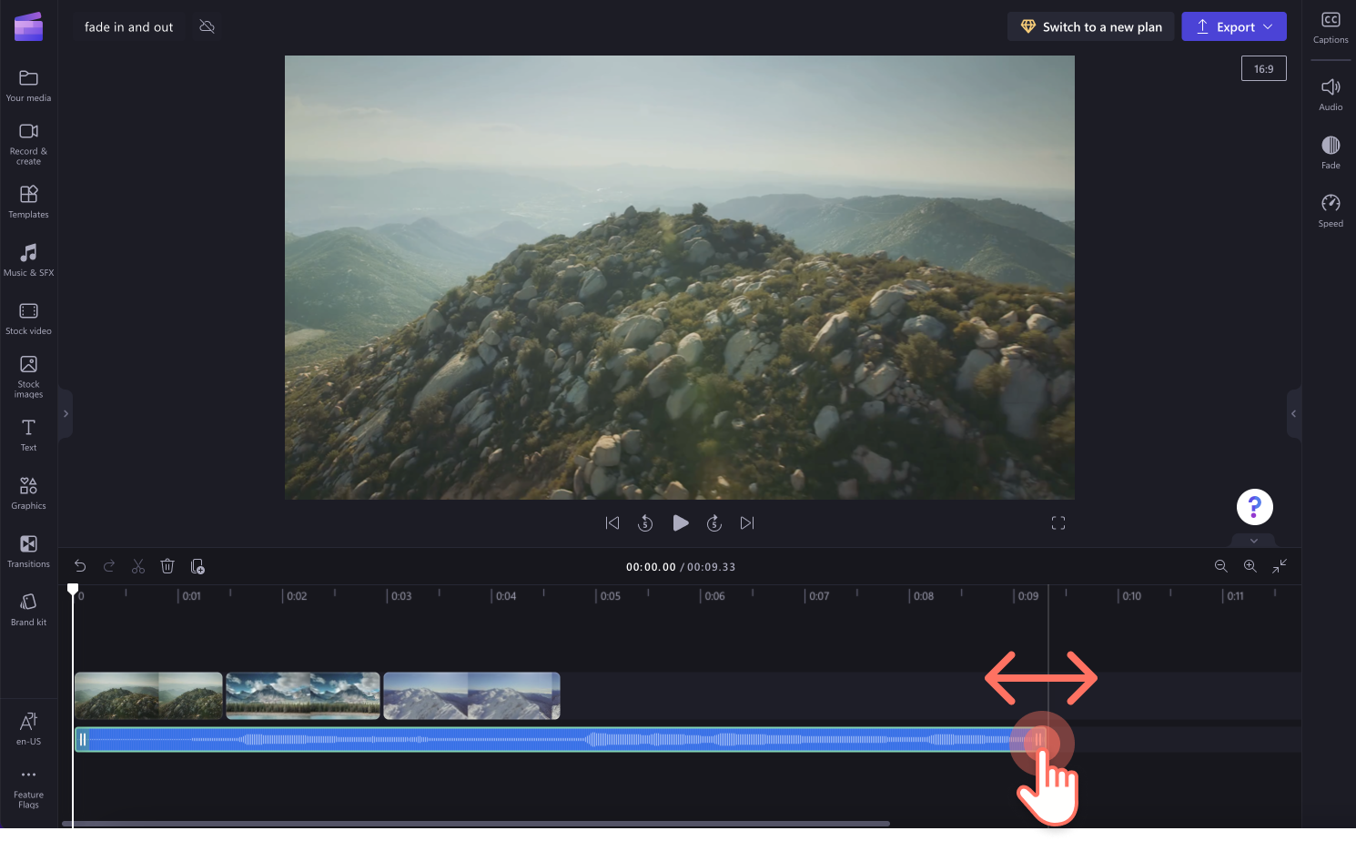Image resolution: width=1356 pixels, height=841 pixels.
Task: Collapse the right properties panel chevron
Action: click(1294, 413)
